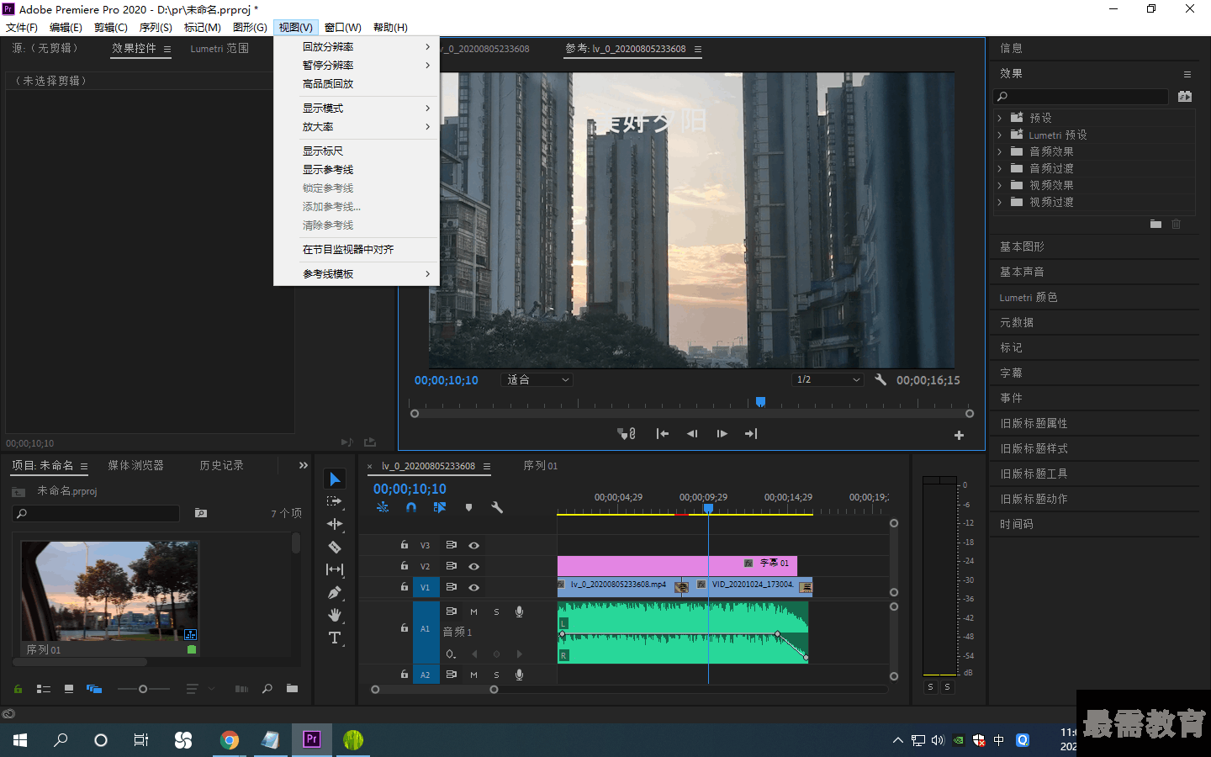
Task: Click new custom bin in Effects panel
Action: [x=1155, y=224]
